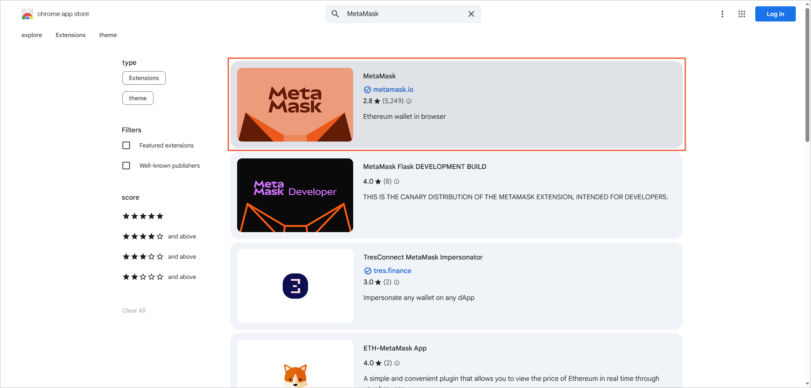Click the rating info icon for ETH-MetaMask App
Viewport: 811px width, 388px height.
point(397,363)
